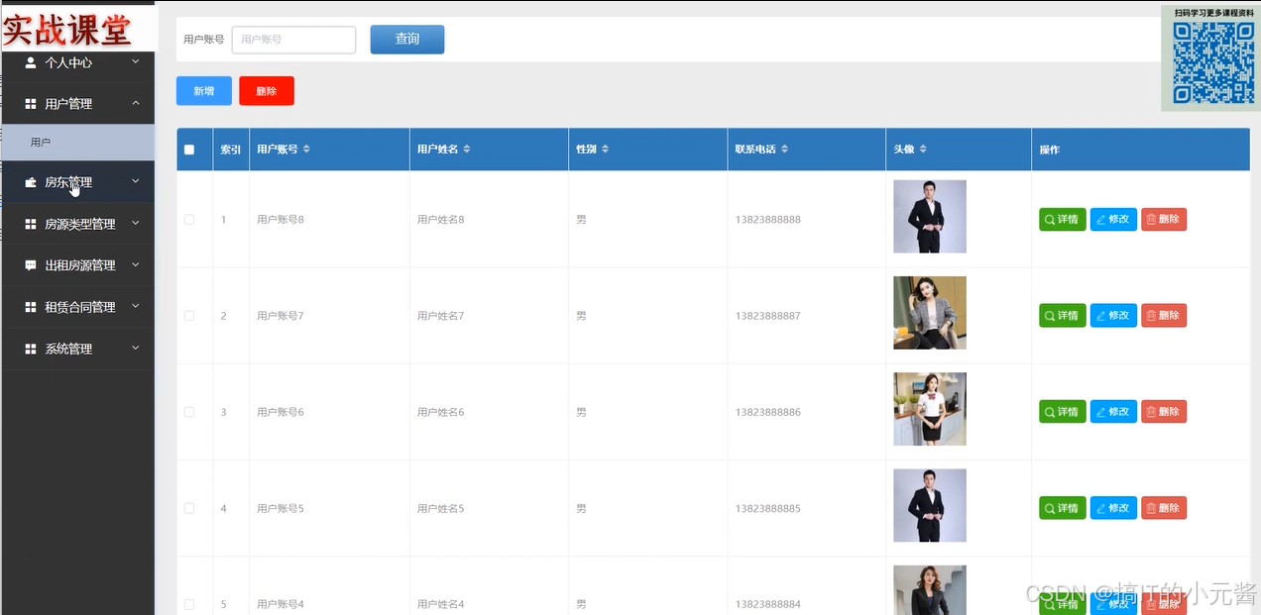Click the 房东管理 wallet icon
This screenshot has height=615, width=1261.
coord(31,182)
